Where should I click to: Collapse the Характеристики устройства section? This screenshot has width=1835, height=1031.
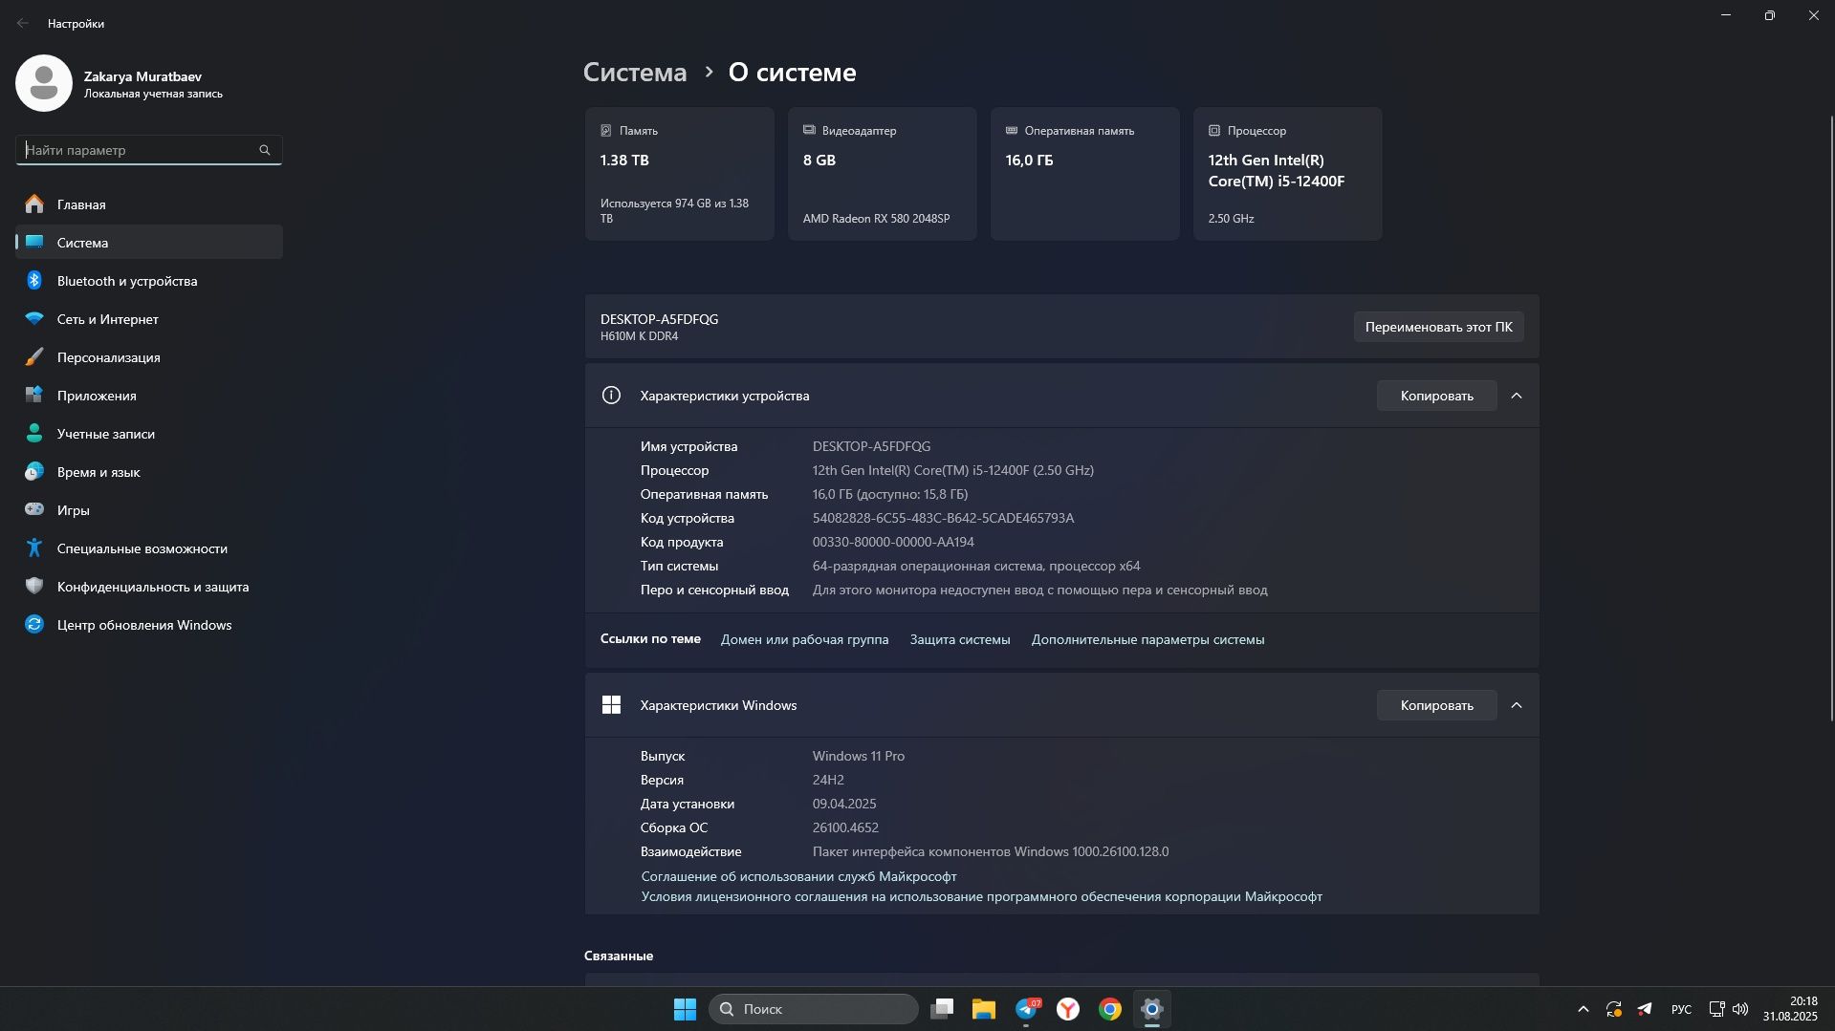[x=1517, y=396]
